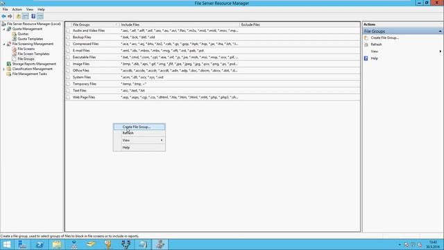Image resolution: width=444 pixels, height=250 pixels.
Task: Open the Action menu
Action: tap(17, 9)
